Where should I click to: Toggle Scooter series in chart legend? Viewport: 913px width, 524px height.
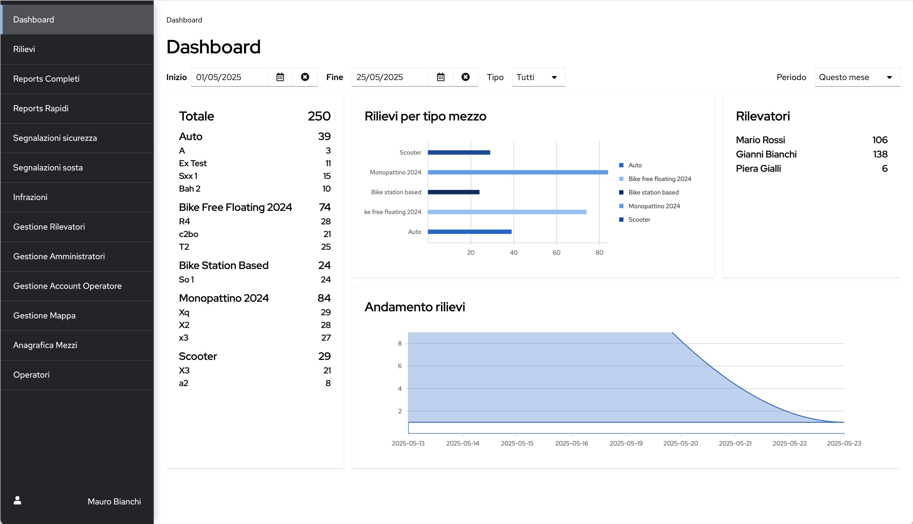639,220
